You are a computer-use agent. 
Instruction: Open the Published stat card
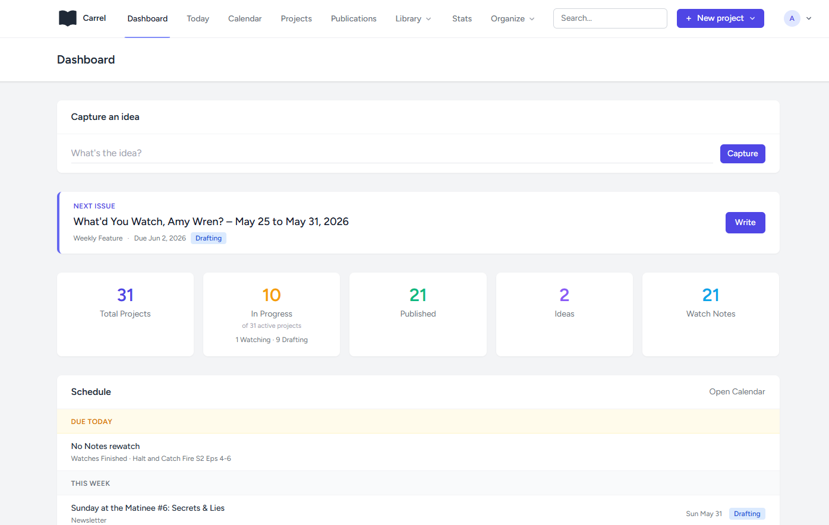pyautogui.click(x=418, y=314)
